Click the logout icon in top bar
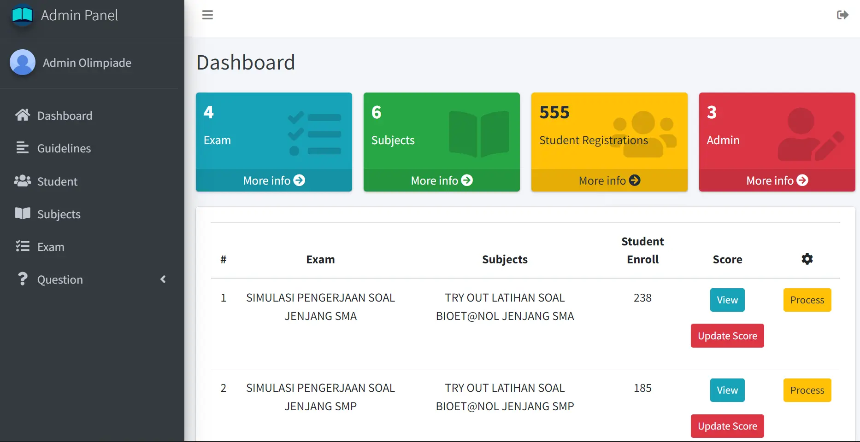Image resolution: width=860 pixels, height=442 pixels. 842,15
